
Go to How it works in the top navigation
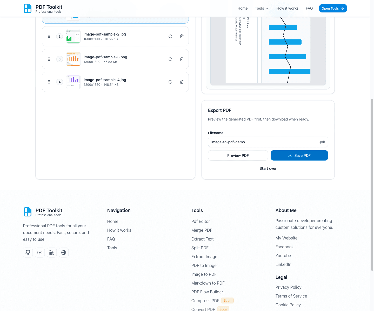[287, 8]
